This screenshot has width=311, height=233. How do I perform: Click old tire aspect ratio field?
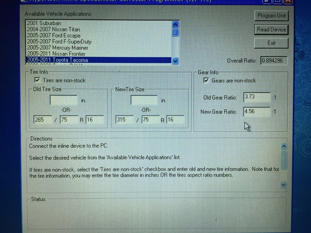pyautogui.click(x=69, y=120)
